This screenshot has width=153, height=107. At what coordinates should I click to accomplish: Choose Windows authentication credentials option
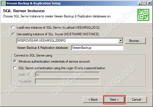pyautogui.click(x=15, y=61)
